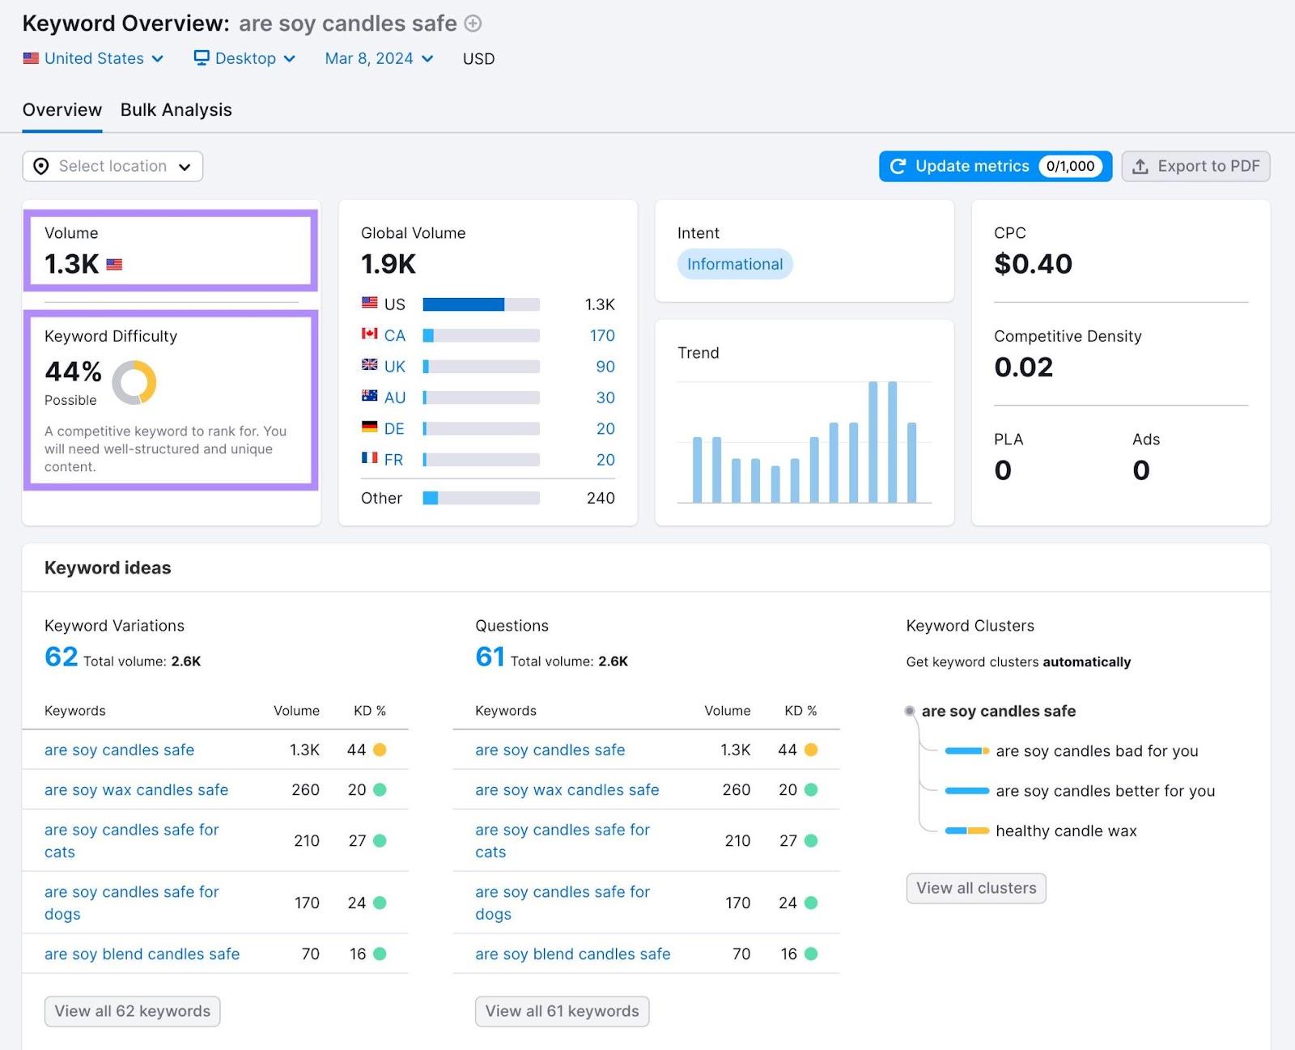Open the Desktop device dropdown

(244, 58)
